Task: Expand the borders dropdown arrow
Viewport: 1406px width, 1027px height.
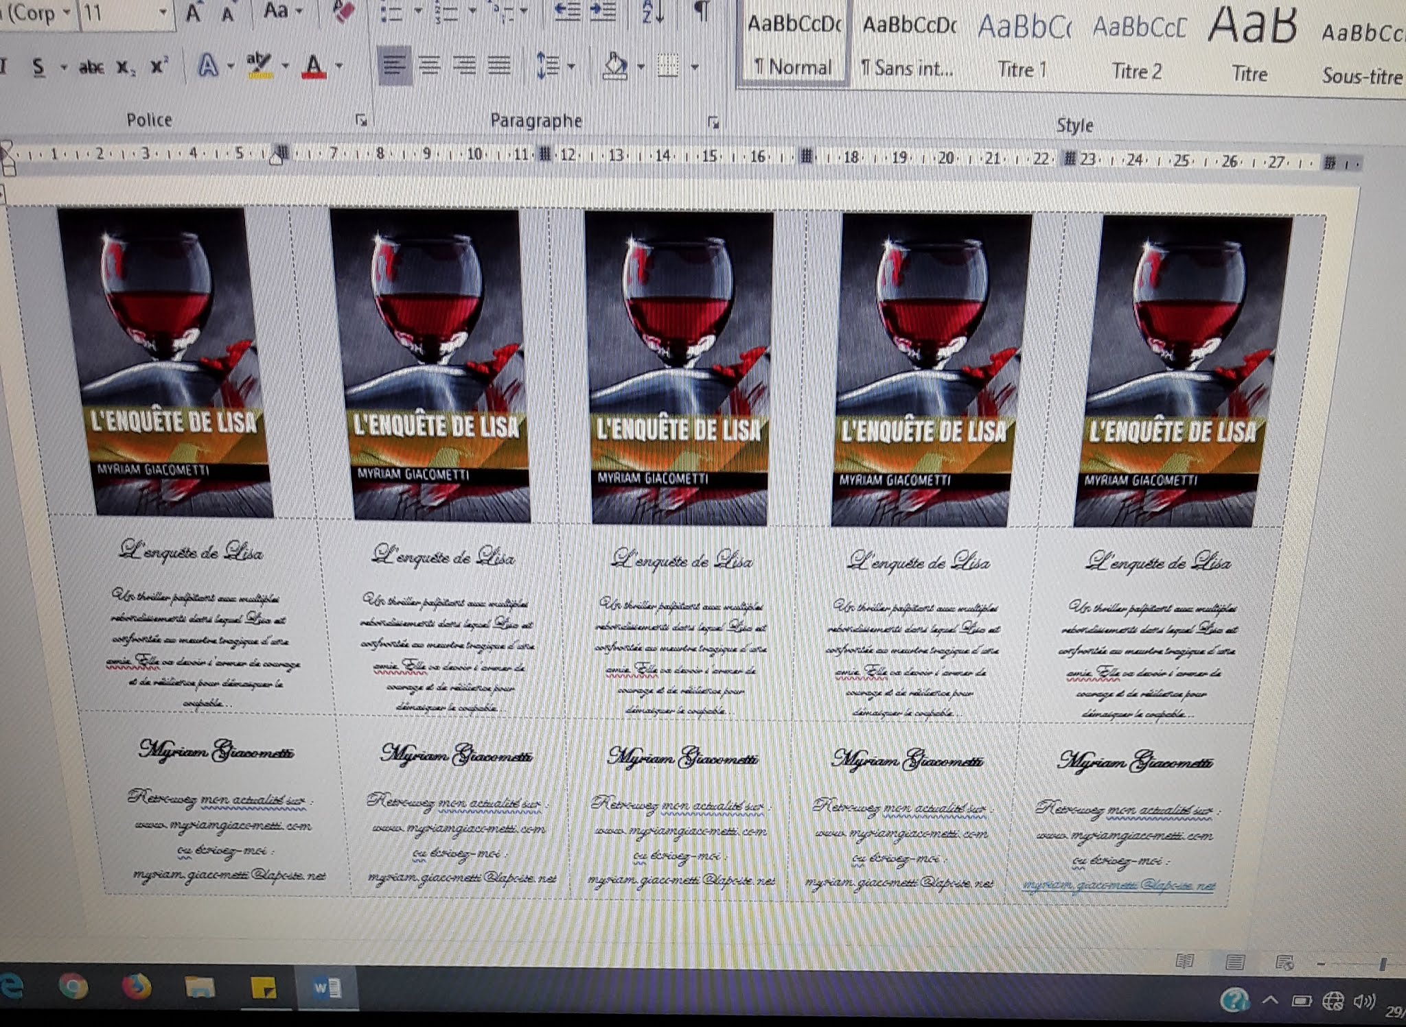Action: click(x=695, y=67)
